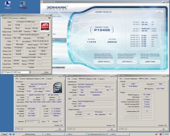Click the BIOS date '03/11/2009'
The width and height of the screenshot is (170, 136).
(96, 106)
